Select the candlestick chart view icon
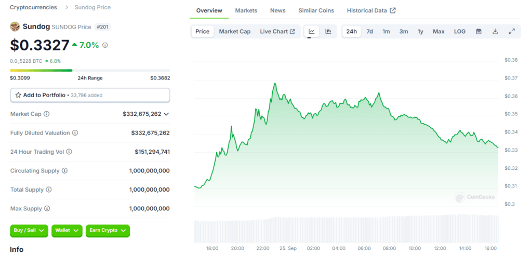Image resolution: width=532 pixels, height=256 pixels. pyautogui.click(x=328, y=32)
